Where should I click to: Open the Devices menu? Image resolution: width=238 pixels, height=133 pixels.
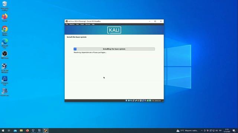(x=88, y=24)
